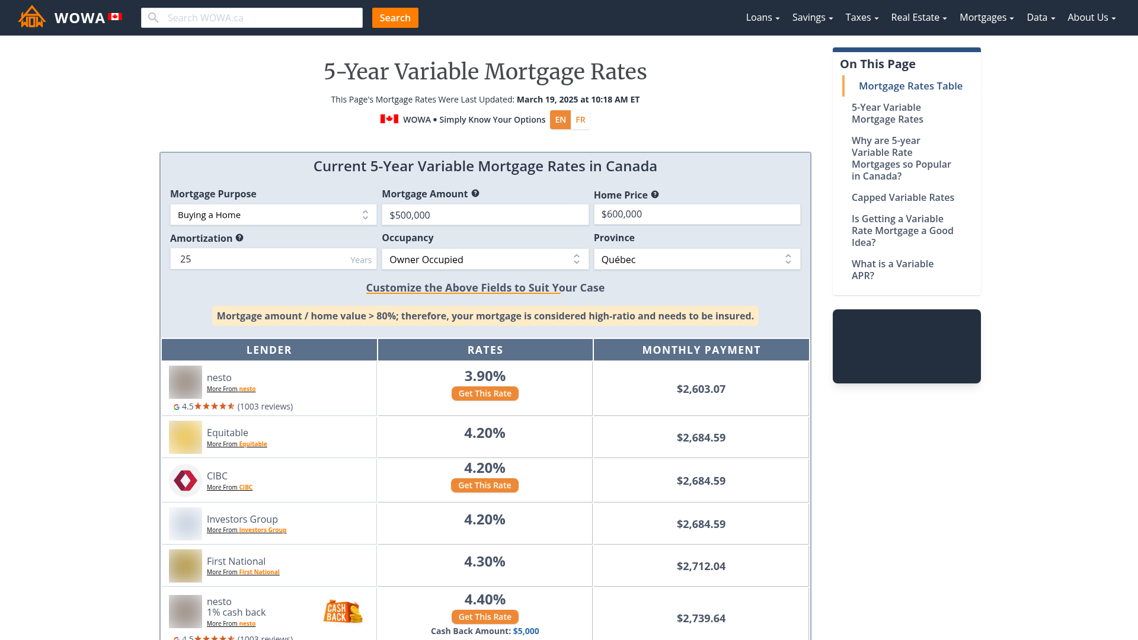Expand the Data menu
1138x640 pixels.
[x=1041, y=18]
